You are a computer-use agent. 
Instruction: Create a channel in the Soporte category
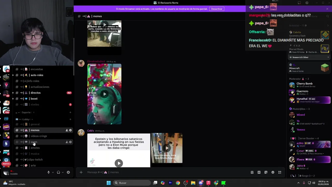[x=70, y=112]
